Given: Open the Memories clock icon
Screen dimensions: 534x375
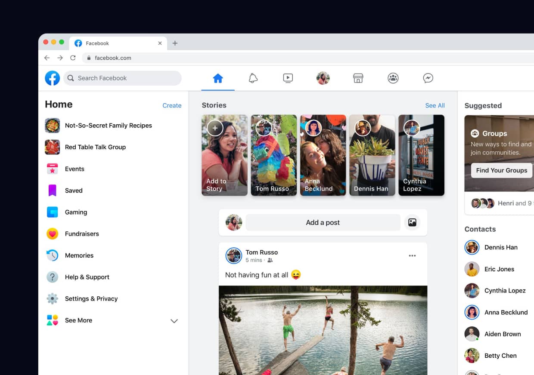Looking at the screenshot, I should 52,255.
